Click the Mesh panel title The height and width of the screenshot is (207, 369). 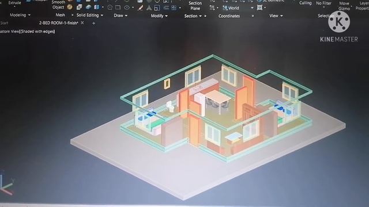[60, 15]
